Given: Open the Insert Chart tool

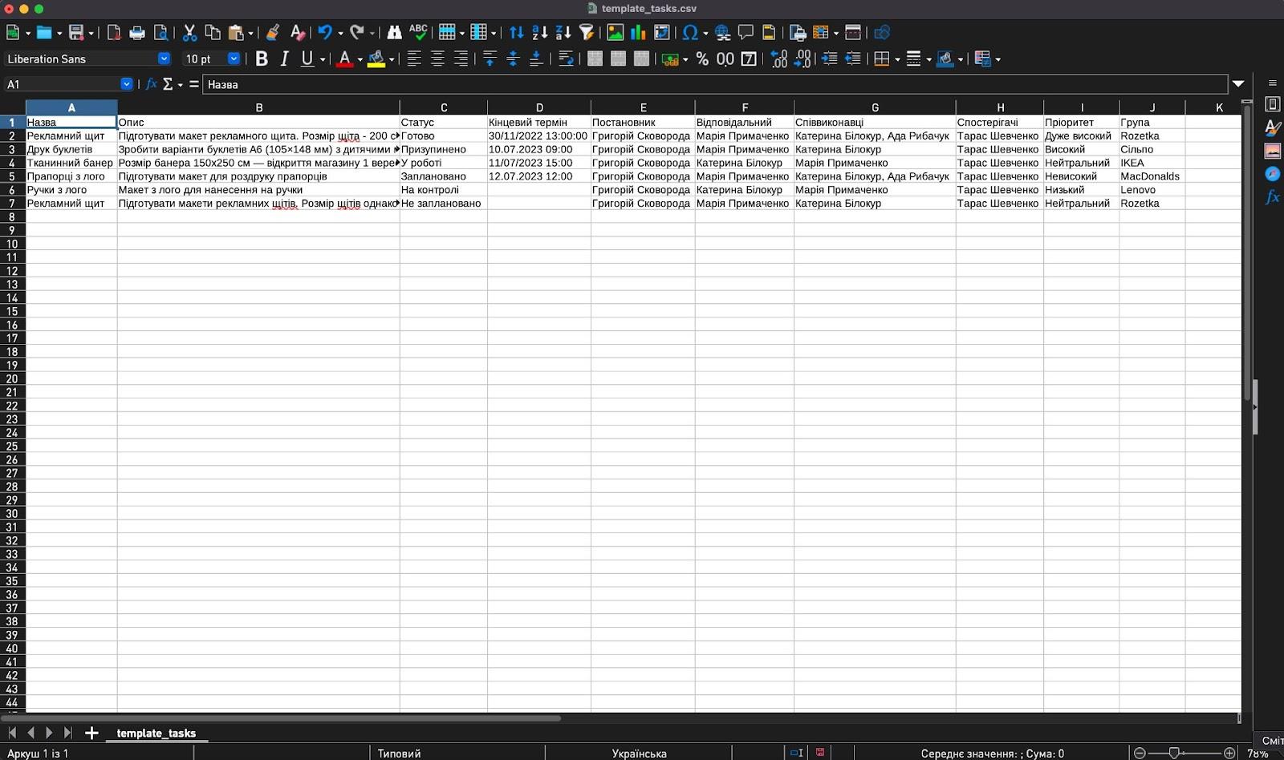Looking at the screenshot, I should point(639,33).
